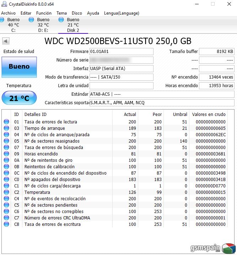The height and width of the screenshot is (255, 237).
Task: Click the Interfaz field UASP (Serial ATA)
Action: click(122, 69)
